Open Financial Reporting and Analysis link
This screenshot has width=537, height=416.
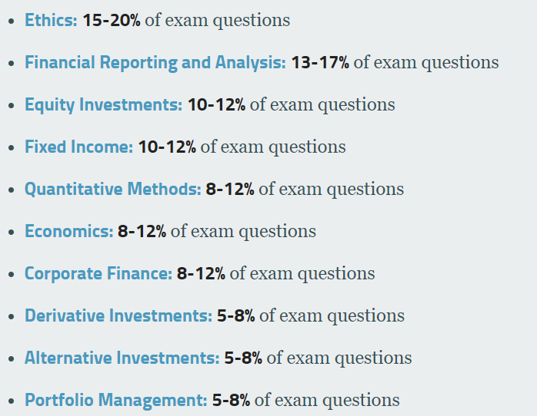155,62
